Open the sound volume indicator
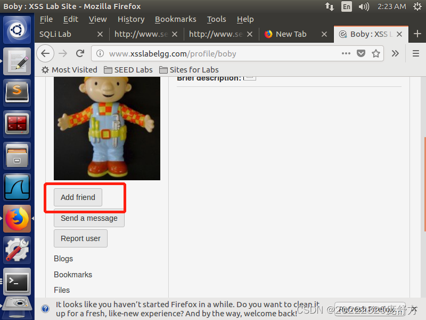Viewport: 426px width, 320px height. 364,6
